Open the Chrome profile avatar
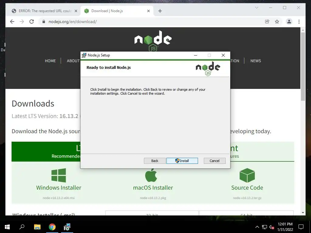The image size is (311, 233). (289, 22)
